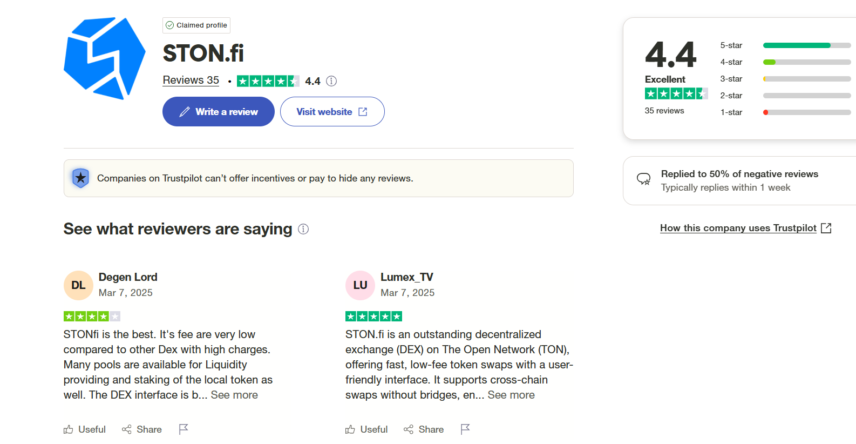Open 'How this company uses Trustpilot' link
Viewport: 856px width, 444px height.
[x=745, y=228]
